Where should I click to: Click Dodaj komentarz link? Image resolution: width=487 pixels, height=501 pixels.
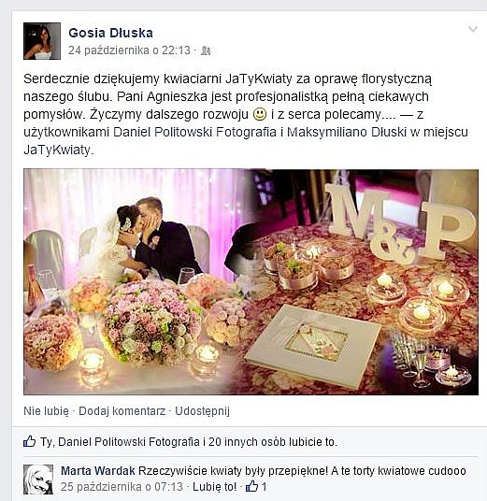(122, 411)
